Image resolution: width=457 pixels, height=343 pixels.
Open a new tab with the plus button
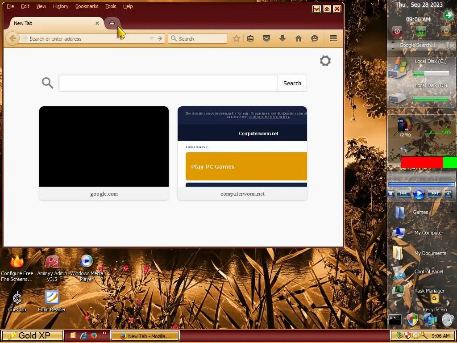pos(112,23)
